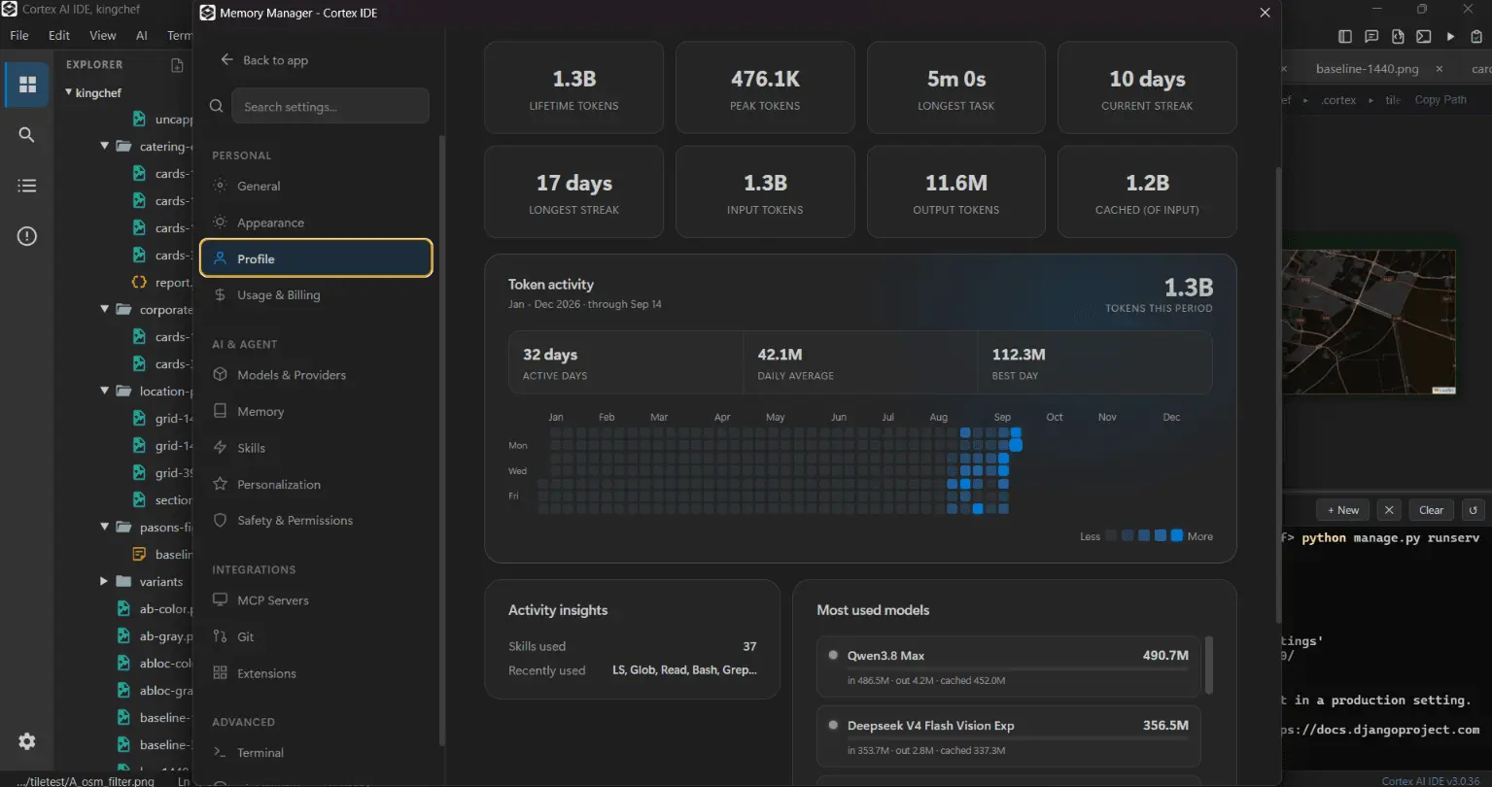This screenshot has width=1492, height=787.
Task: Open the File menu
Action: click(19, 35)
